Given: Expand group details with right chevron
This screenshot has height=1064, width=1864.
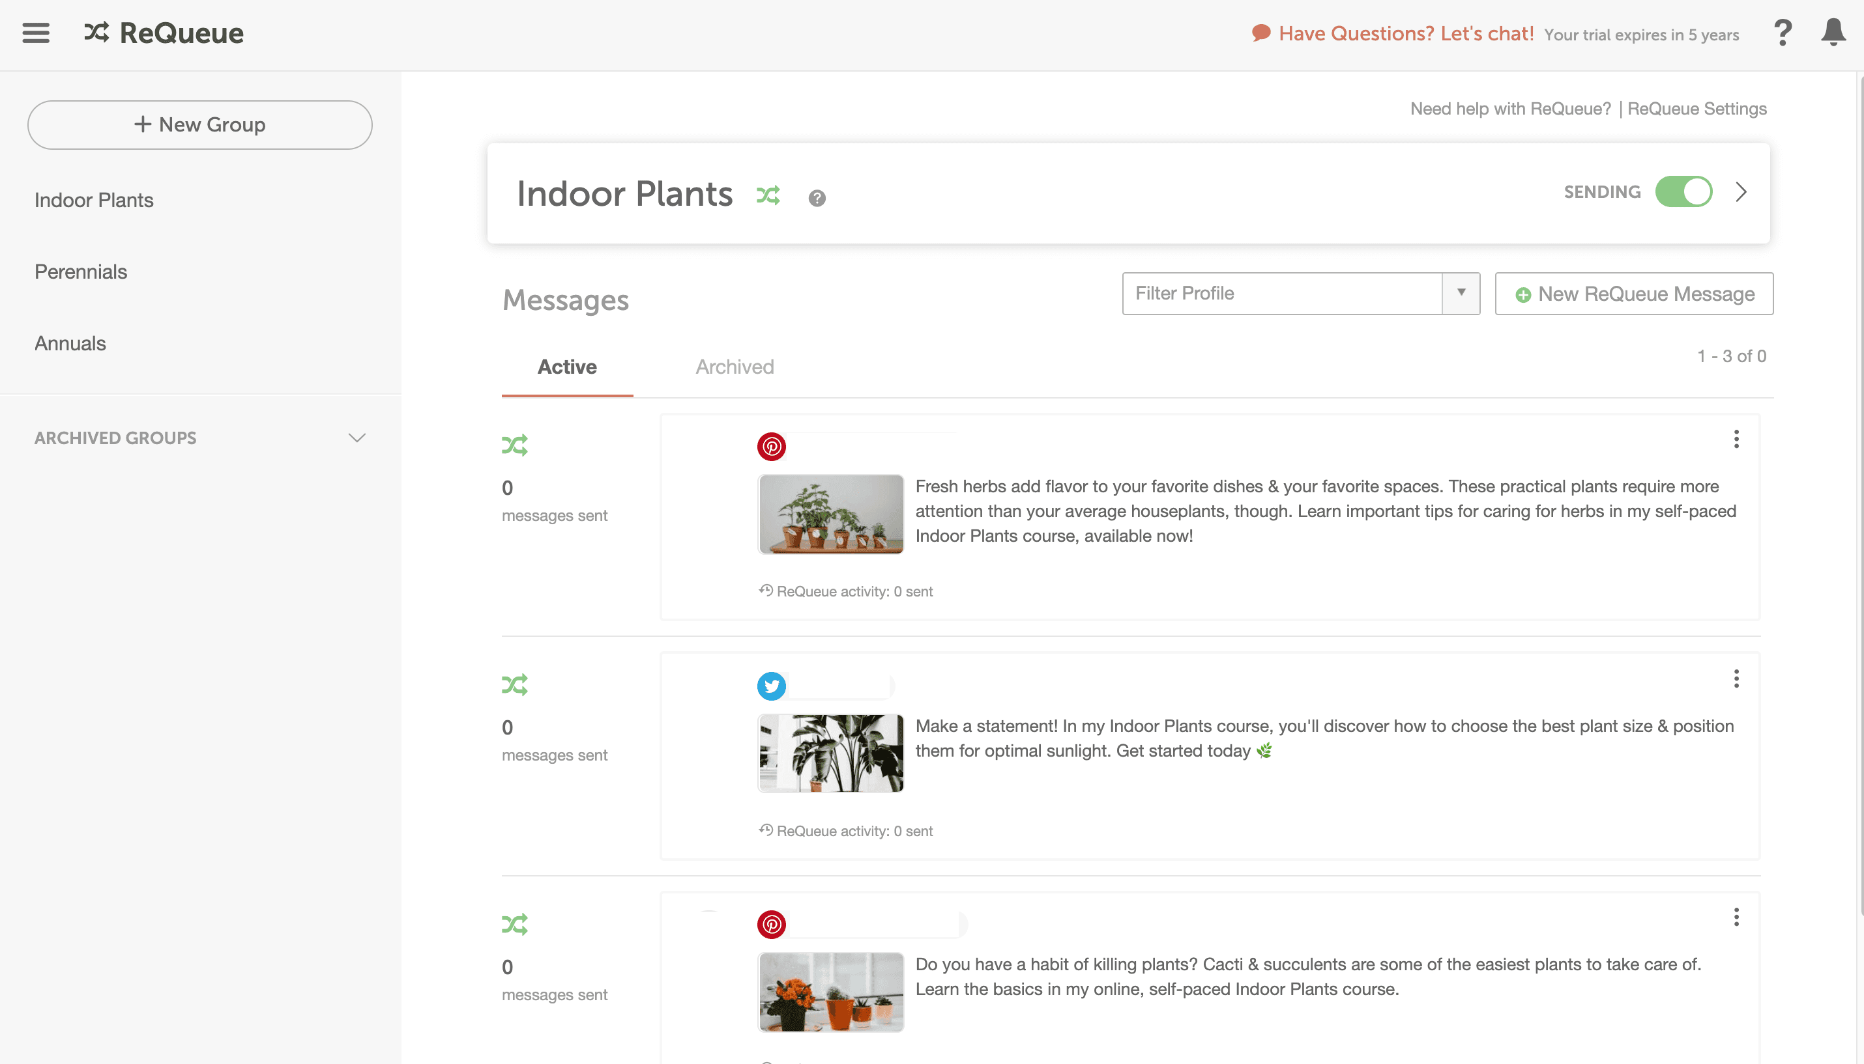Looking at the screenshot, I should (x=1741, y=192).
